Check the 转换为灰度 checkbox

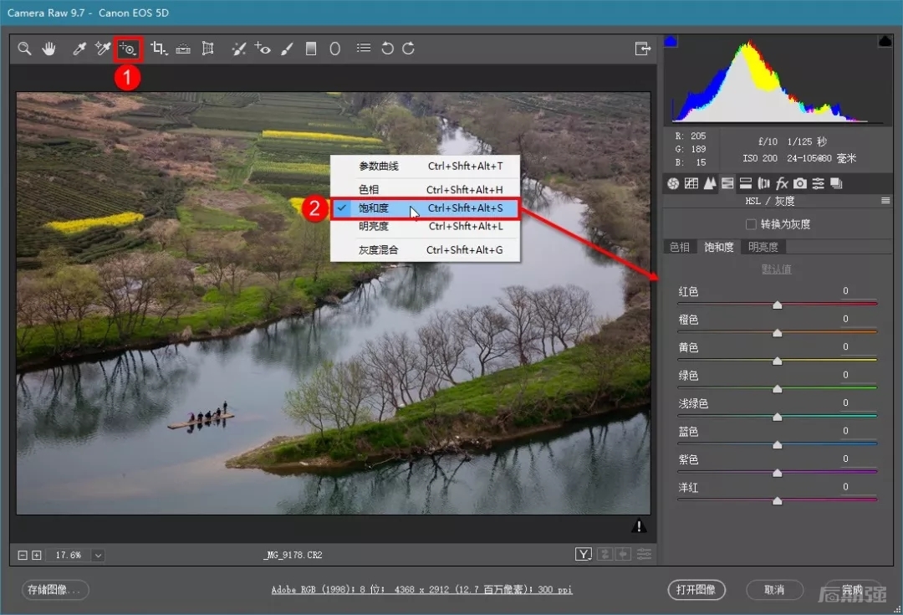point(751,224)
